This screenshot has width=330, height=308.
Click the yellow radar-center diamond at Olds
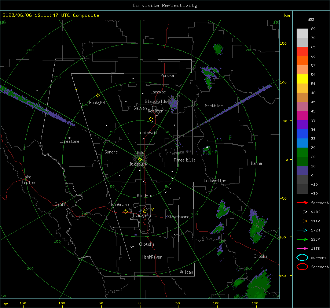[140, 160]
